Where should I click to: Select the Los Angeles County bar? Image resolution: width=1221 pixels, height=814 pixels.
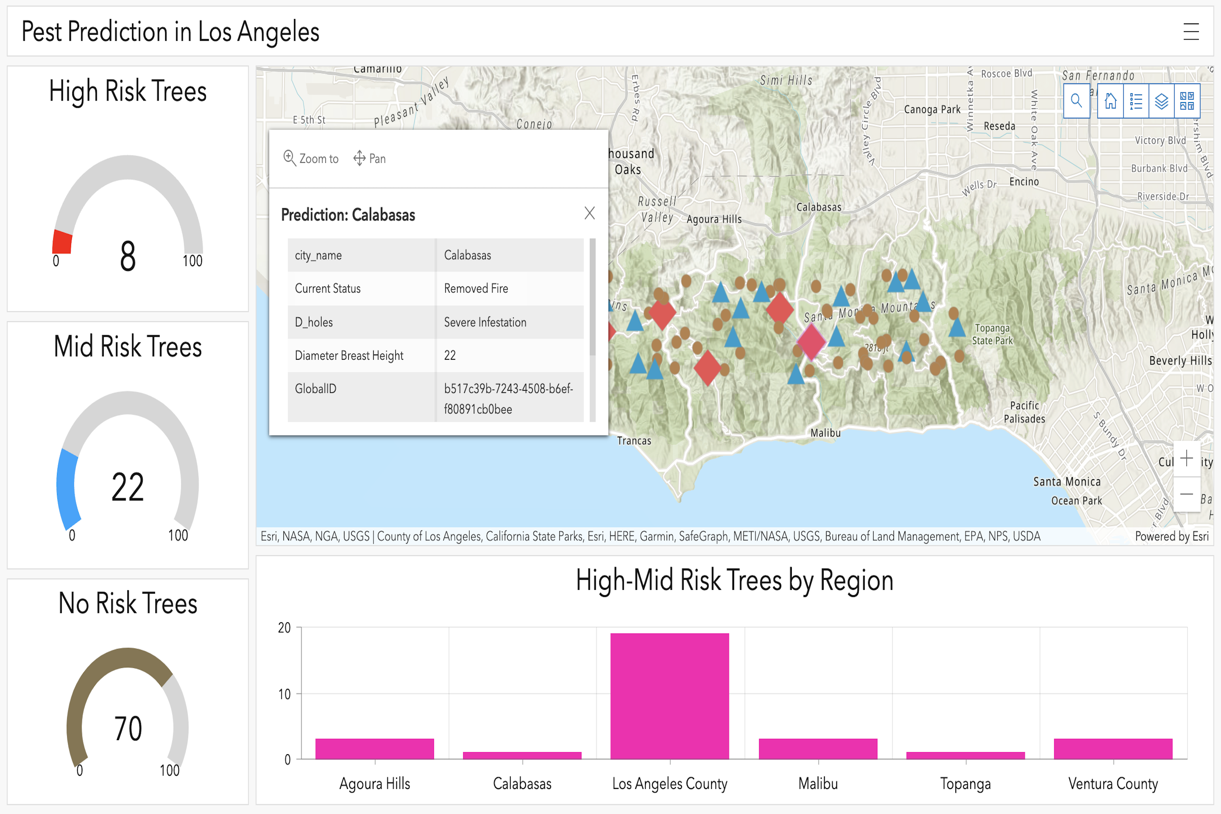(x=670, y=696)
